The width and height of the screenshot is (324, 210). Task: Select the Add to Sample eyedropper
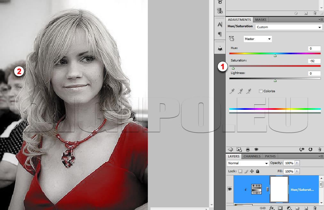240,92
